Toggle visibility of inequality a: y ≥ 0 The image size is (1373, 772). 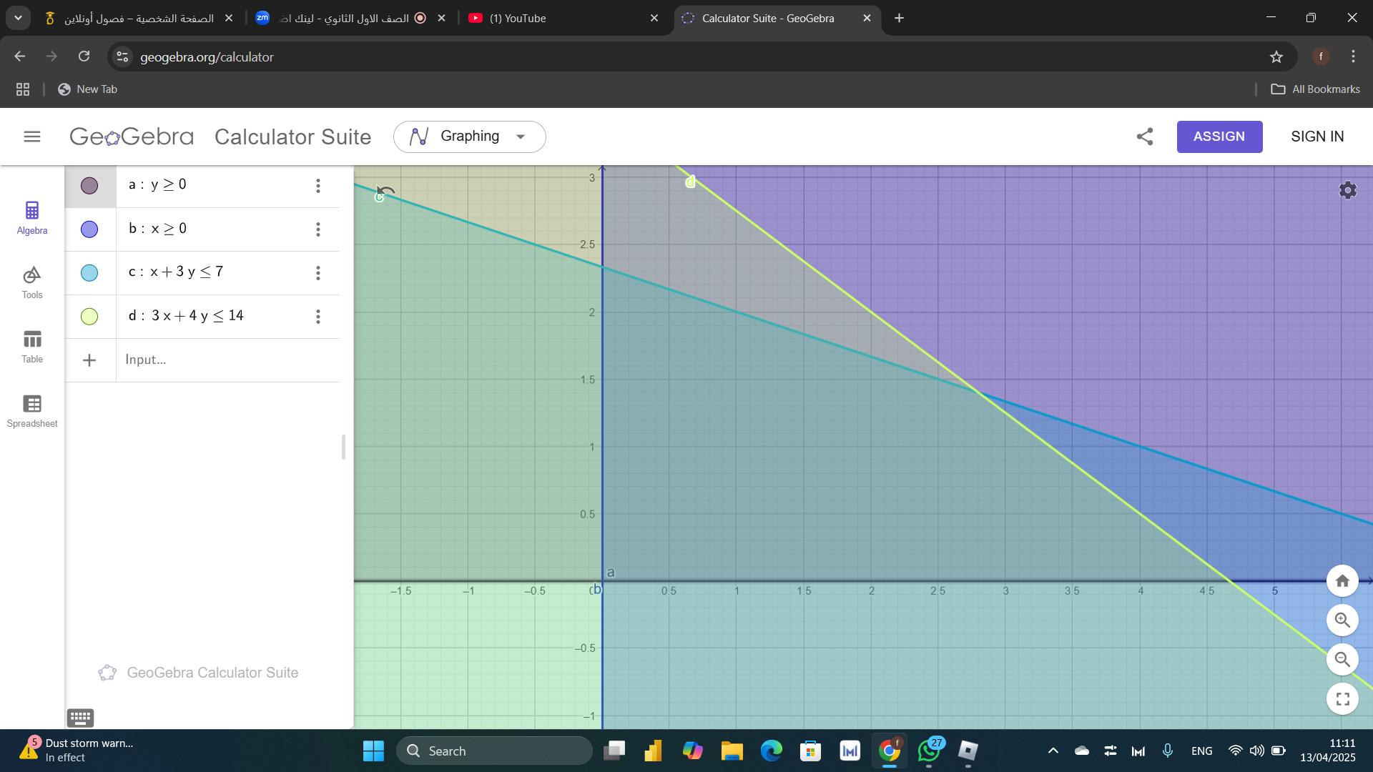89,186
